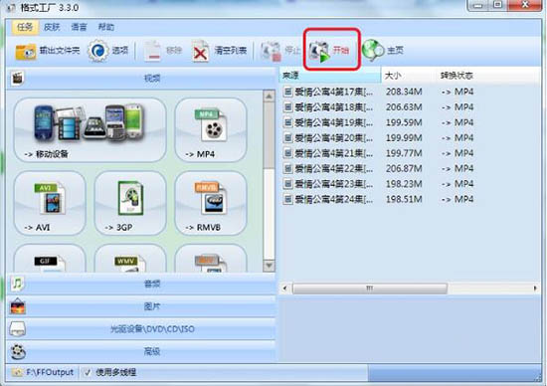This screenshot has width=547, height=386.
Task: Collapse the 视频 video category header
Action: tap(141, 79)
